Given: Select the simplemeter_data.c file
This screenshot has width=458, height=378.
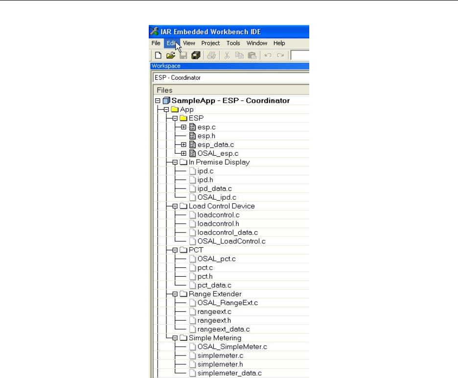Looking at the screenshot, I should pyautogui.click(x=229, y=373).
